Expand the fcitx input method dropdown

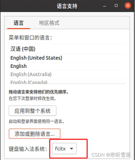point(64,149)
